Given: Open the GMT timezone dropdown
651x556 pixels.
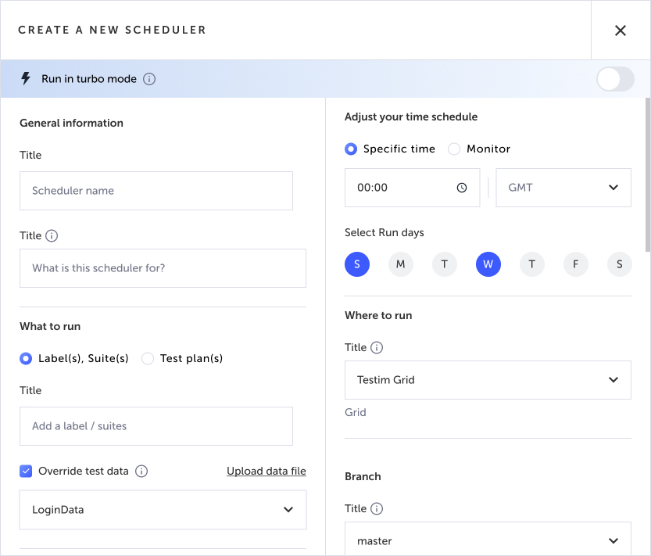Looking at the screenshot, I should [x=563, y=188].
